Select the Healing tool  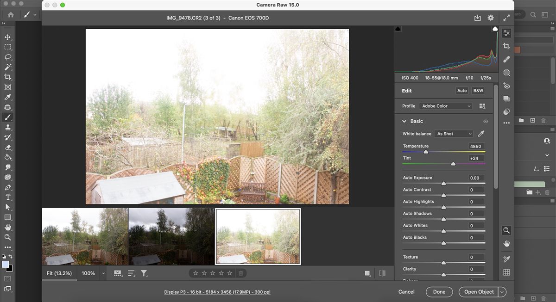506,59
